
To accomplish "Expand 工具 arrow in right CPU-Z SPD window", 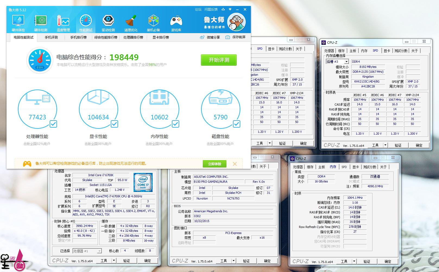I will pos(385,145).
